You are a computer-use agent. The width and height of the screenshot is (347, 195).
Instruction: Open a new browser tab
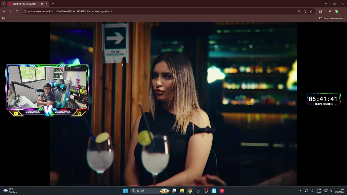(x=53, y=4)
